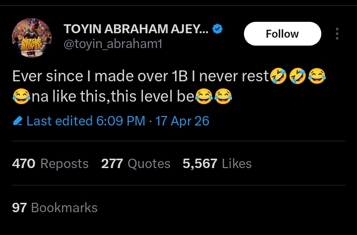Click the emoji before 'na like this'
Viewport: 357px width, 235px height.
click(21, 97)
